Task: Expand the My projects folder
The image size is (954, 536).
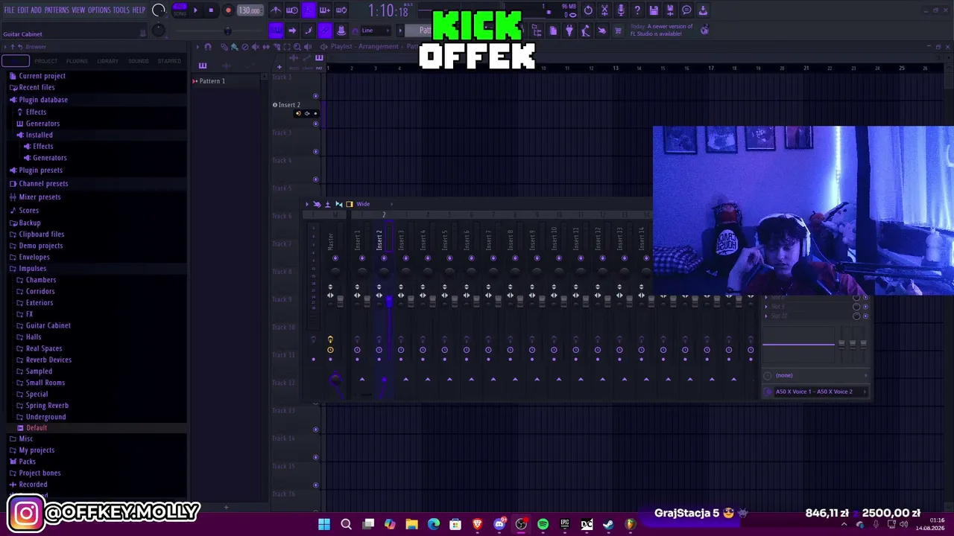Action: (x=37, y=450)
